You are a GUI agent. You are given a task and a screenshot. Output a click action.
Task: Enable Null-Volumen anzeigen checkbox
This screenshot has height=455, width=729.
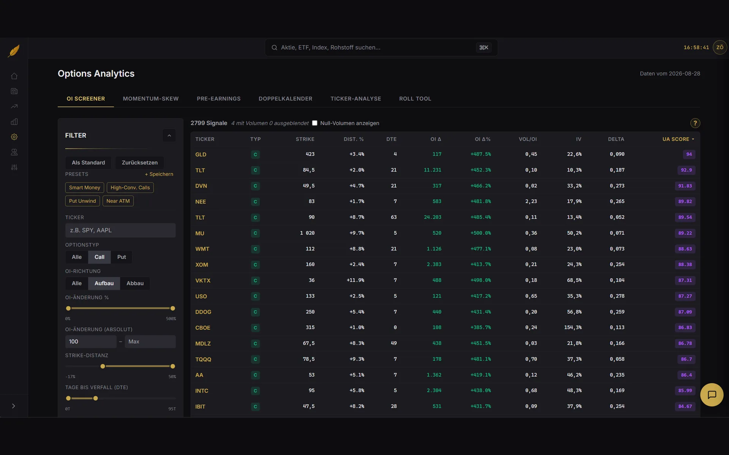point(314,123)
